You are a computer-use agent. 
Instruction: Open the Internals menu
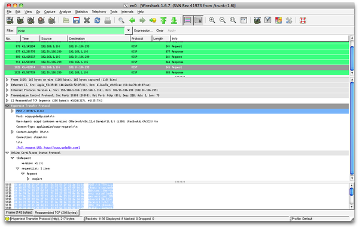tap(127, 12)
